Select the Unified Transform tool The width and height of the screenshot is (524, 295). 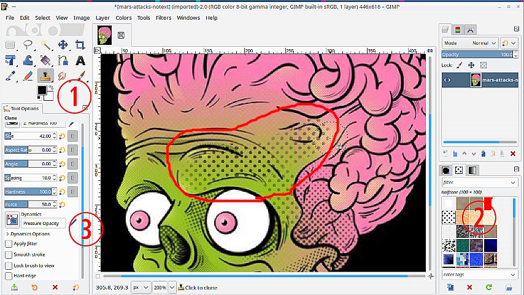click(10, 60)
